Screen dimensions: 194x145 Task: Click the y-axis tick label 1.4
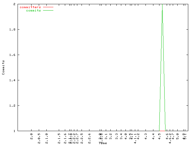13,80
